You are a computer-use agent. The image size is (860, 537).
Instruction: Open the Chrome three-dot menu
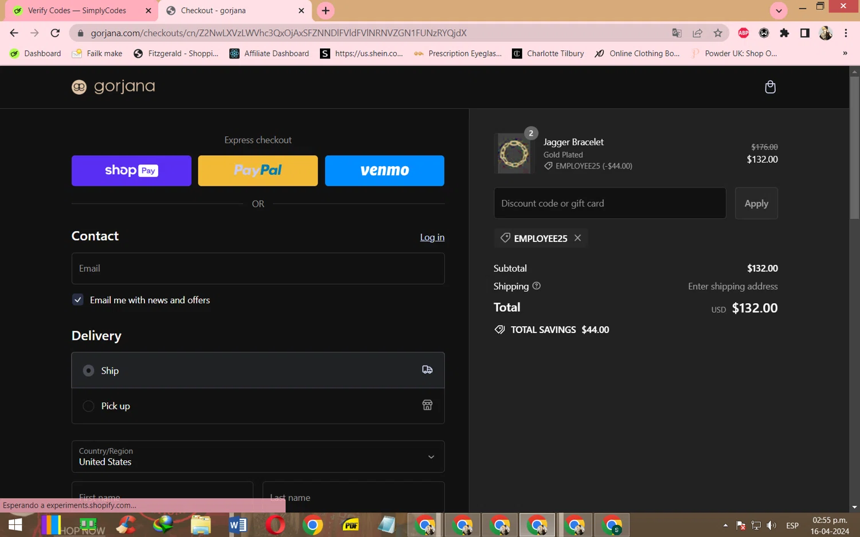[846, 33]
